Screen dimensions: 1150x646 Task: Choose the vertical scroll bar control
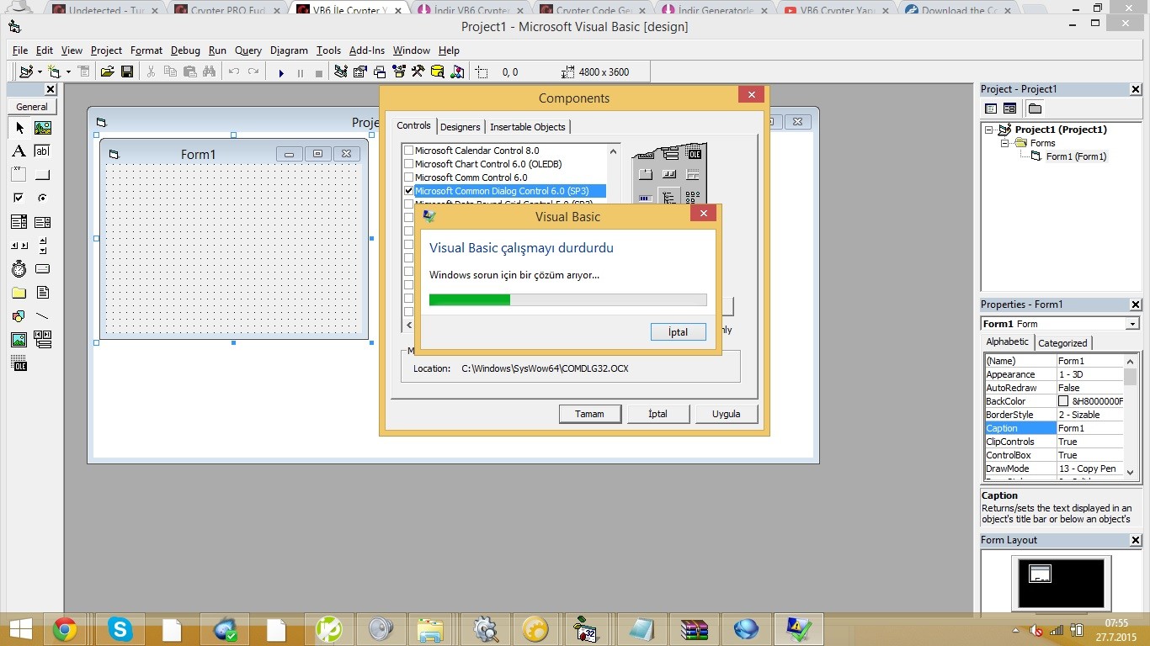point(42,246)
